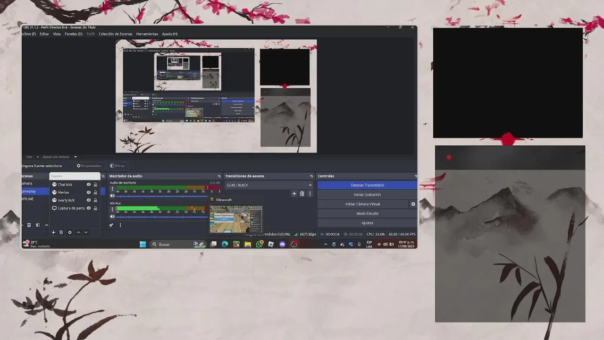Screen dimensions: 604x340
Task: Select the Gameplay scene
Action: click(x=35, y=191)
